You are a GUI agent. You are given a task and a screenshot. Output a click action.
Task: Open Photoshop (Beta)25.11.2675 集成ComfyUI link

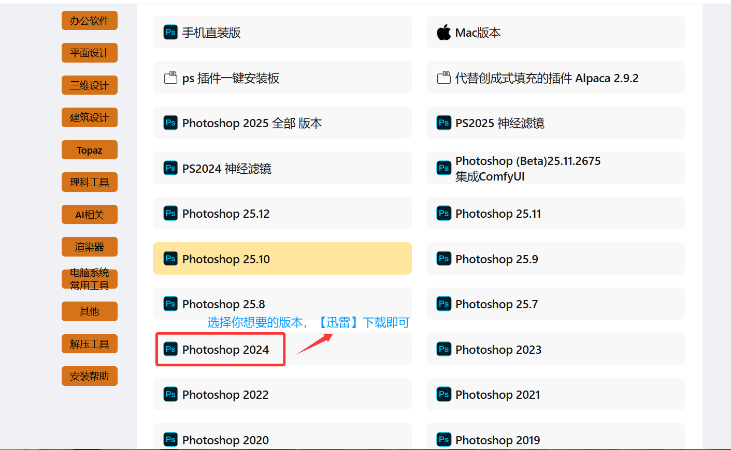556,168
